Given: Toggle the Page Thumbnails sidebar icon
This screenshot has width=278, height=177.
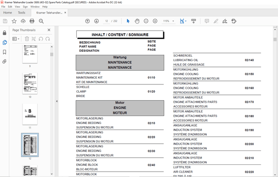Looking at the screenshot, I should tap(4, 43).
